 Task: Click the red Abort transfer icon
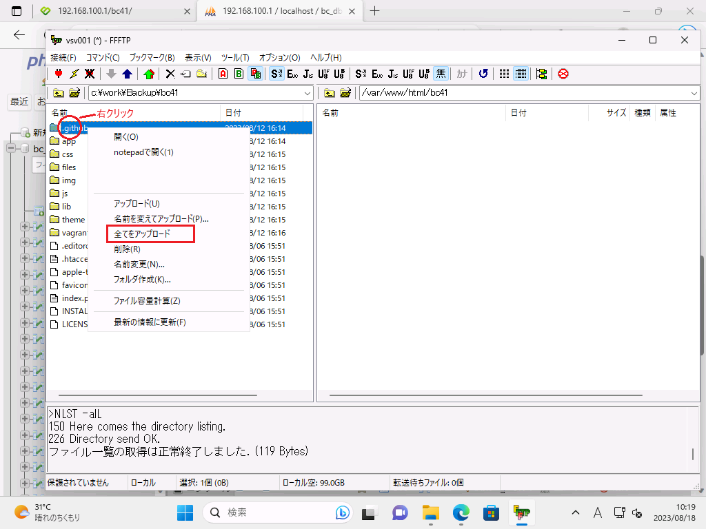pos(563,74)
